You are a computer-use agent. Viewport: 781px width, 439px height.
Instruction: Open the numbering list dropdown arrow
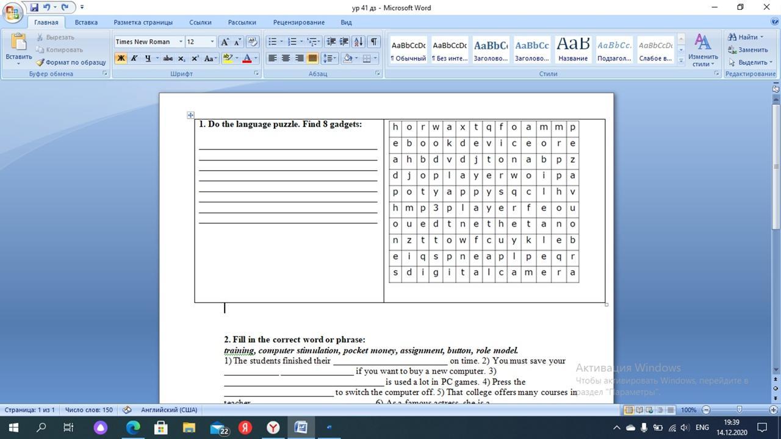click(301, 41)
